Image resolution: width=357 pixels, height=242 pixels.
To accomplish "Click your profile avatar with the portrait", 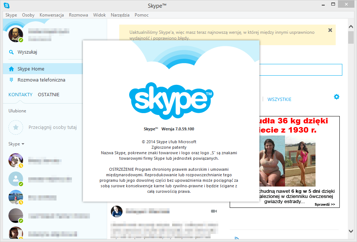I will tap(16, 35).
